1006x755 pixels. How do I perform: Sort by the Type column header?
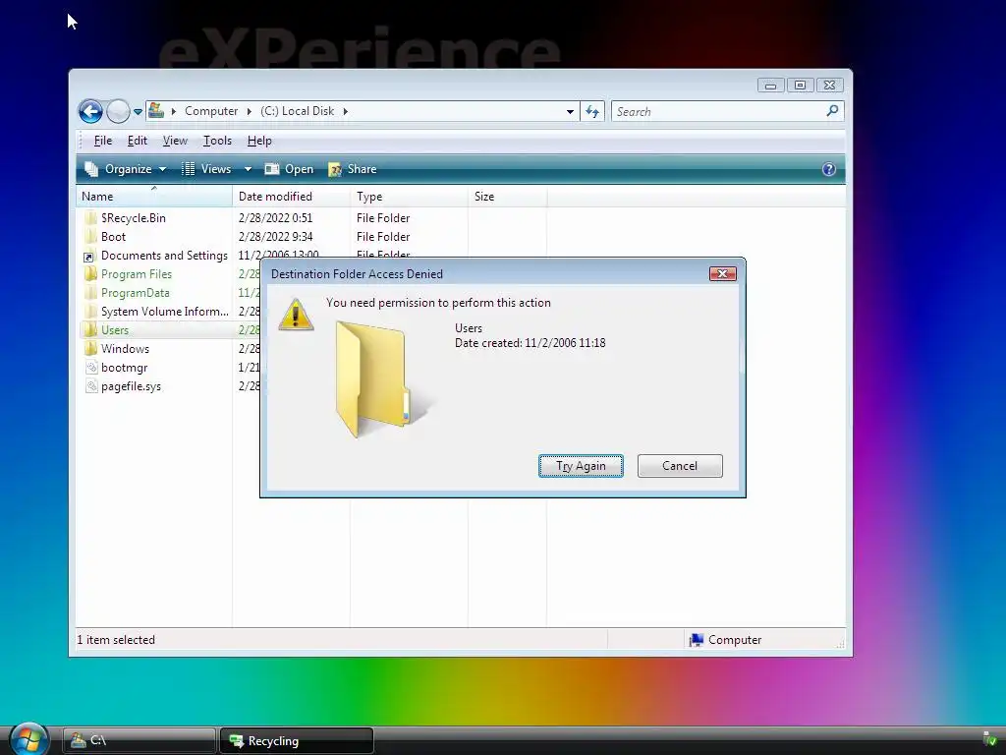[x=410, y=197]
